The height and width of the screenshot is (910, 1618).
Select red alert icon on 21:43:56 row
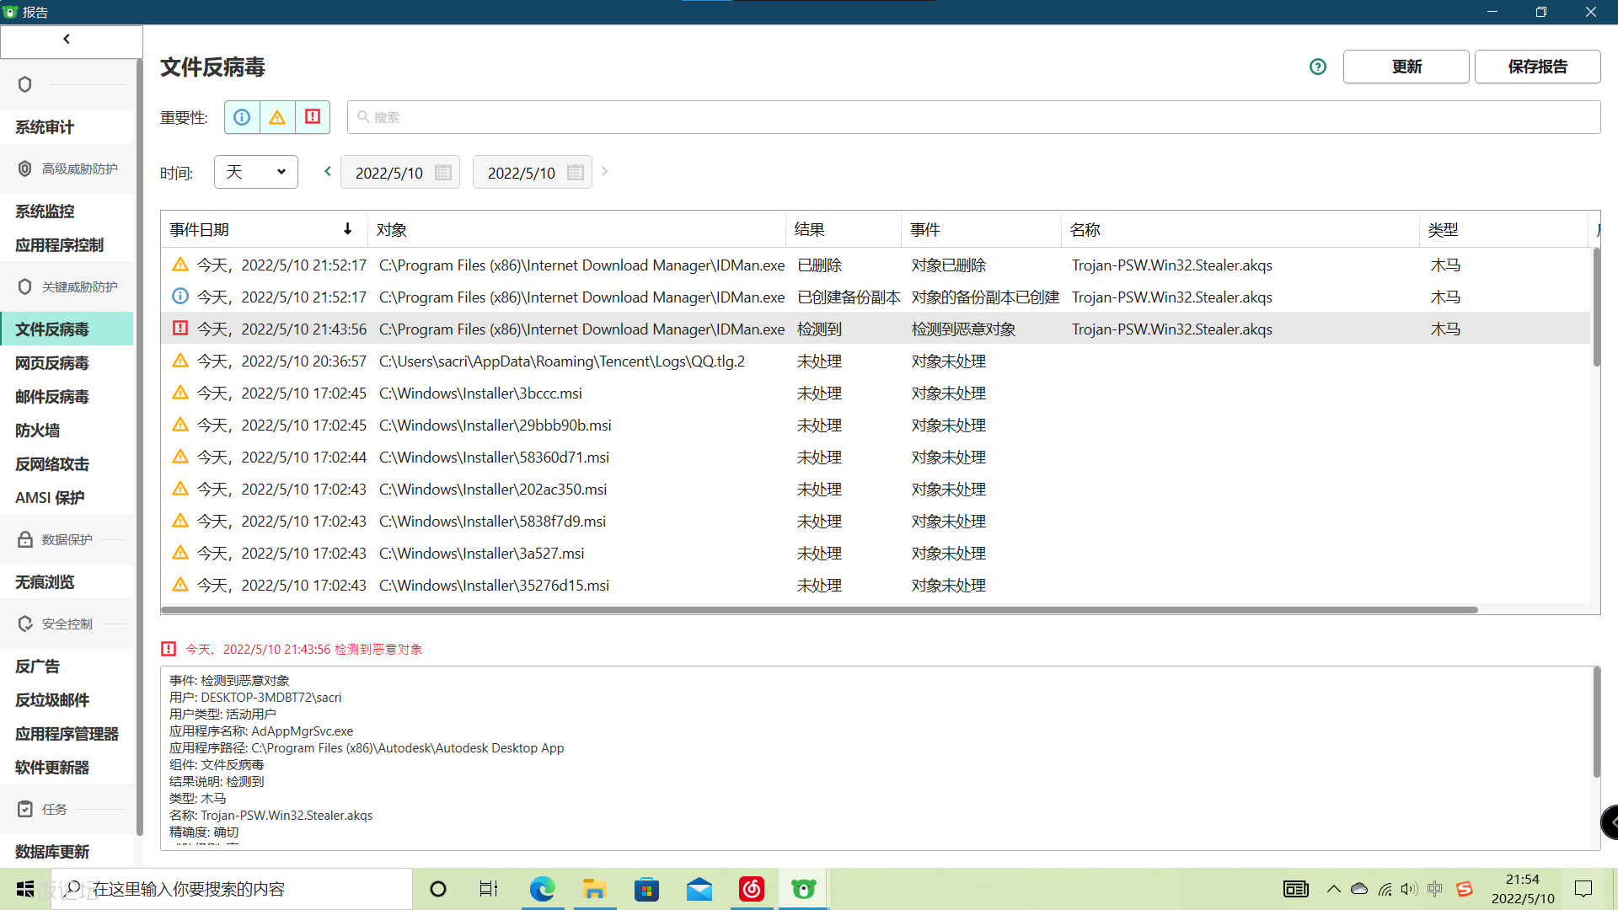pos(180,328)
